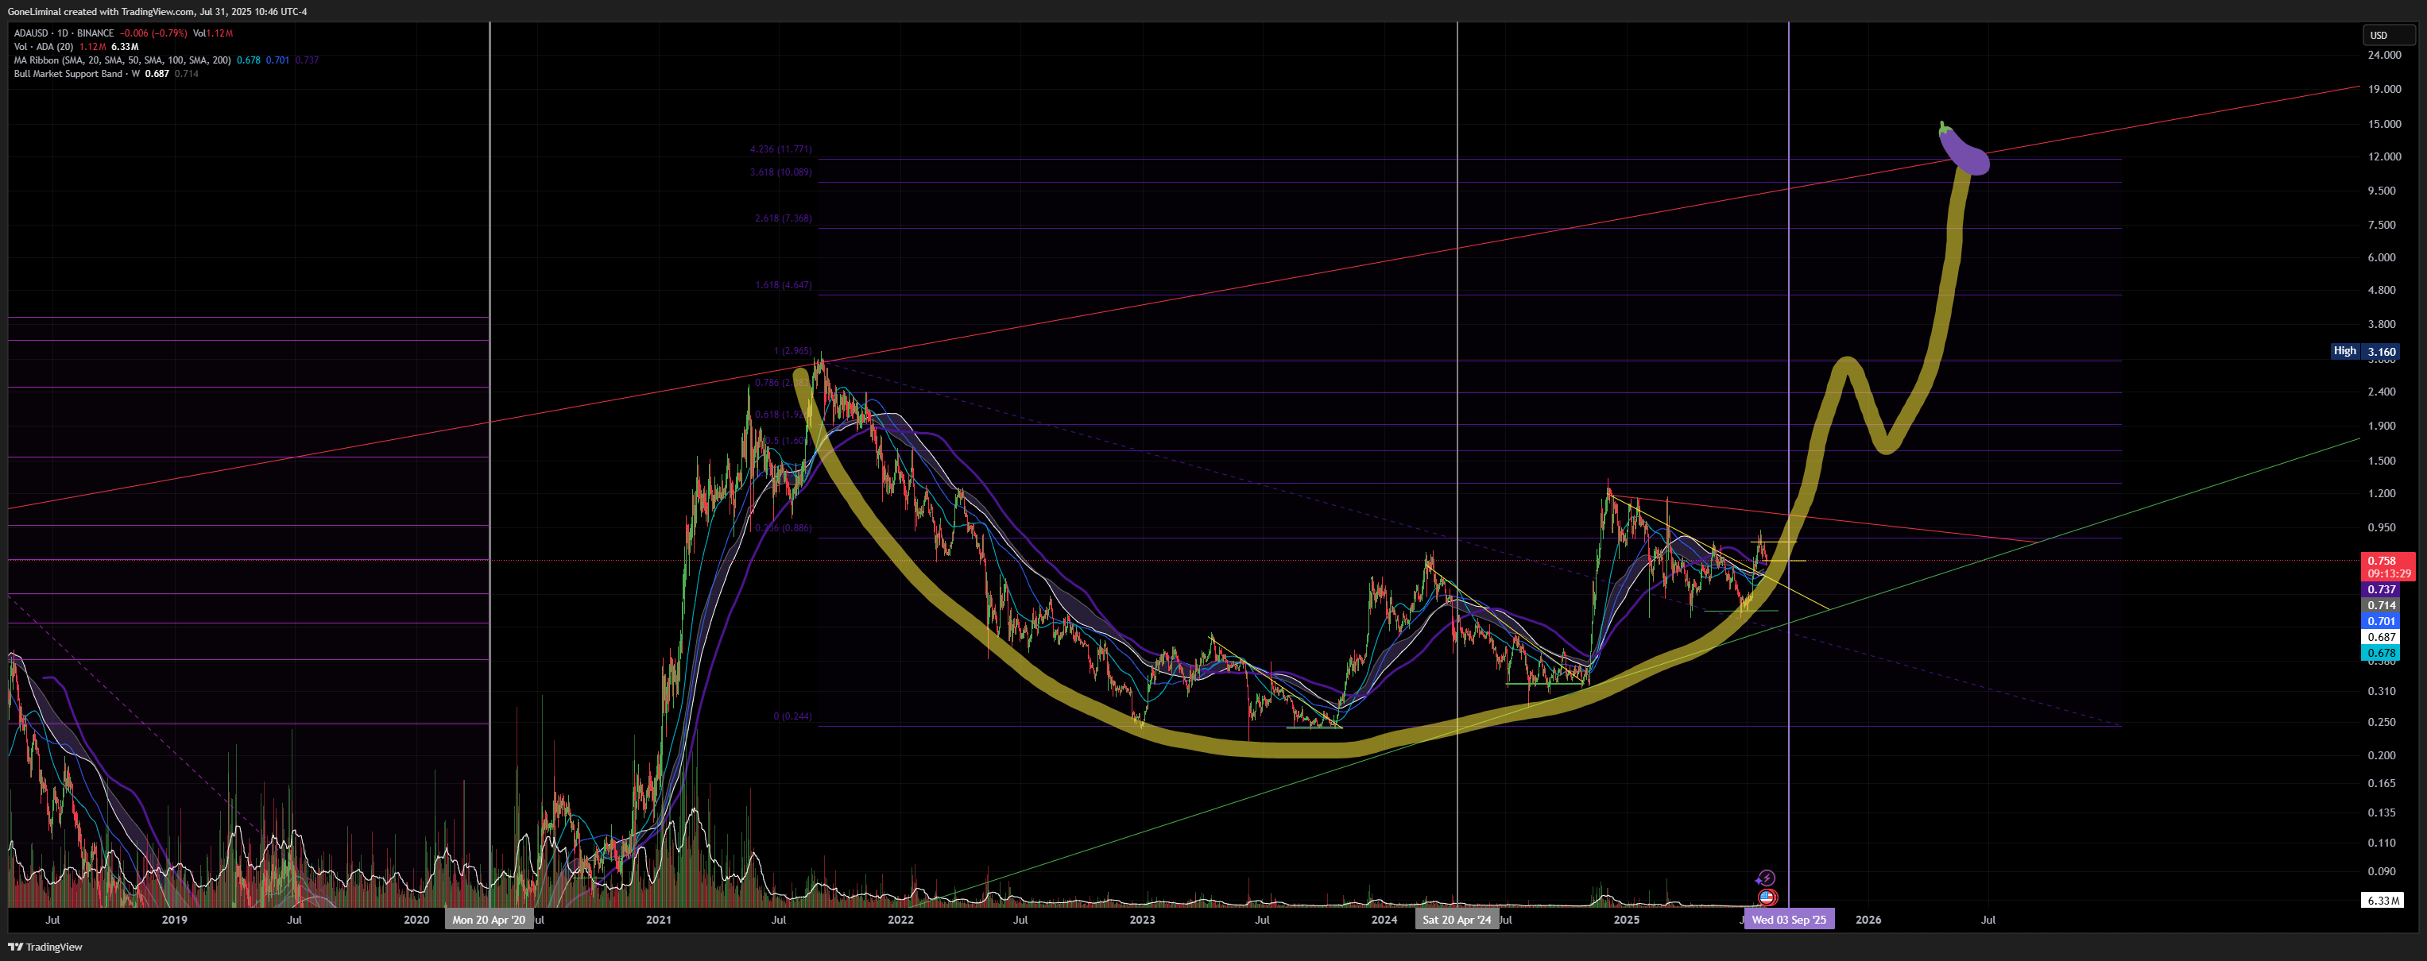Click the 12.000 price scale value

(2385, 157)
